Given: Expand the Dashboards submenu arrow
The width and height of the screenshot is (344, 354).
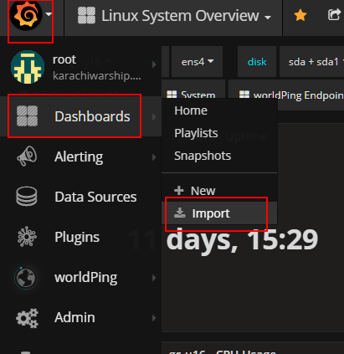Looking at the screenshot, I should point(154,117).
